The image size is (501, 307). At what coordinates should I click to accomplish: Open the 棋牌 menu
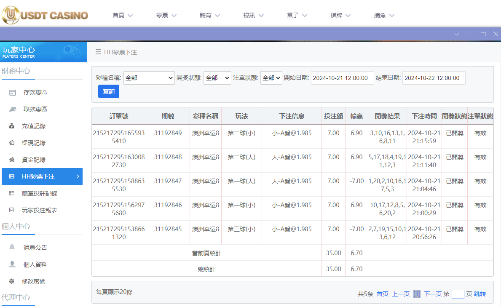pyautogui.click(x=340, y=15)
